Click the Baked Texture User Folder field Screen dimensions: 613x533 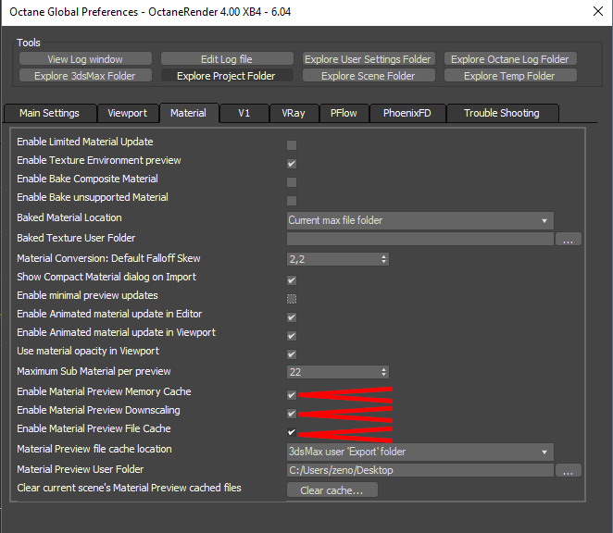pos(420,239)
